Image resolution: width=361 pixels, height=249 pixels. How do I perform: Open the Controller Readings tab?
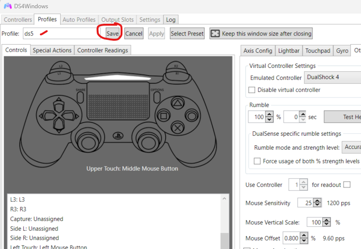103,50
